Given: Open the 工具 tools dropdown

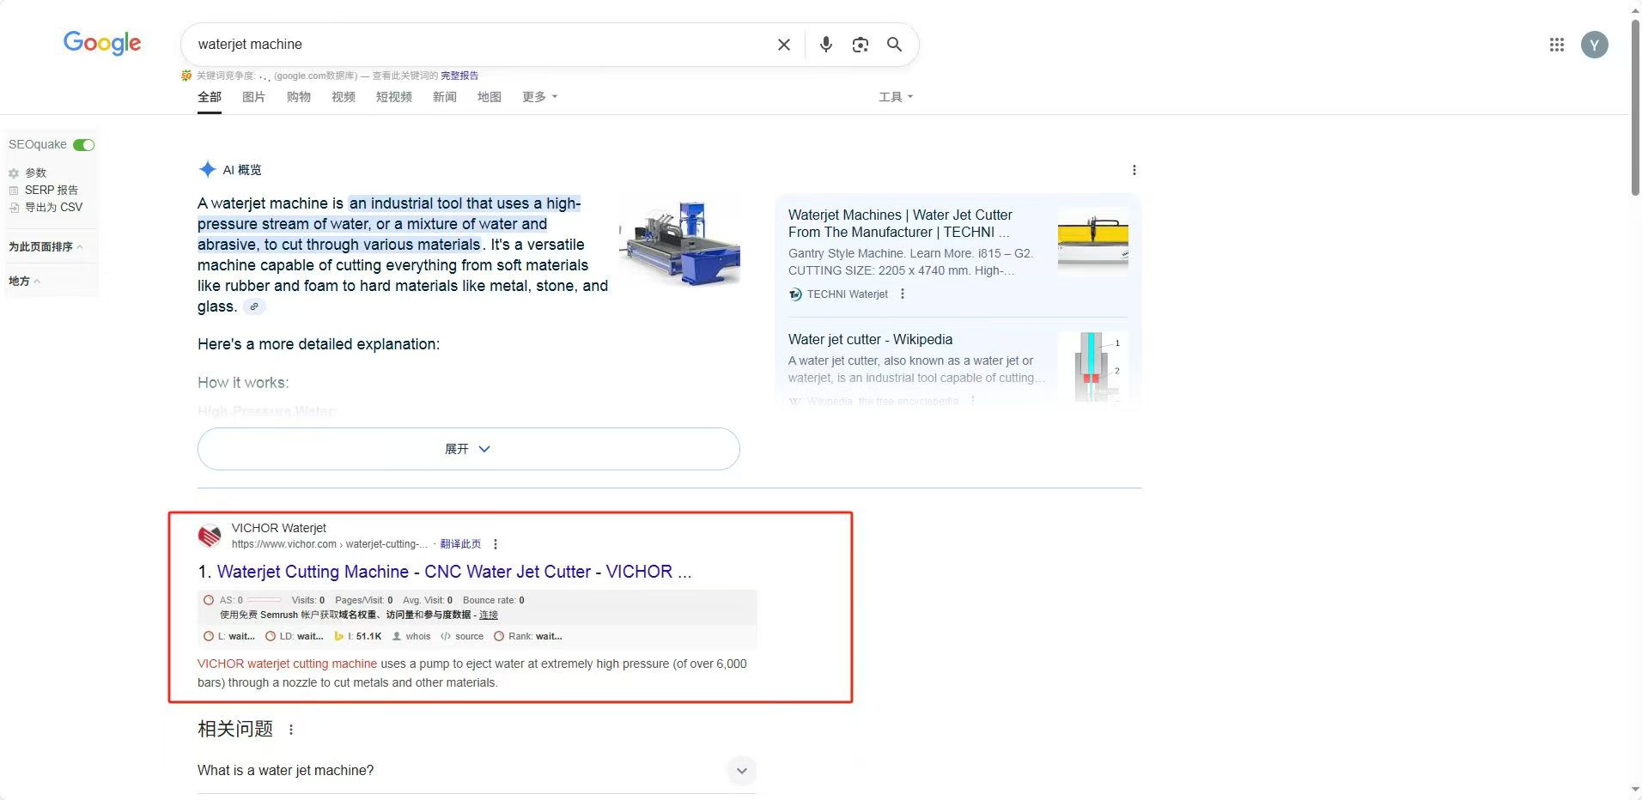Looking at the screenshot, I should click(x=895, y=97).
